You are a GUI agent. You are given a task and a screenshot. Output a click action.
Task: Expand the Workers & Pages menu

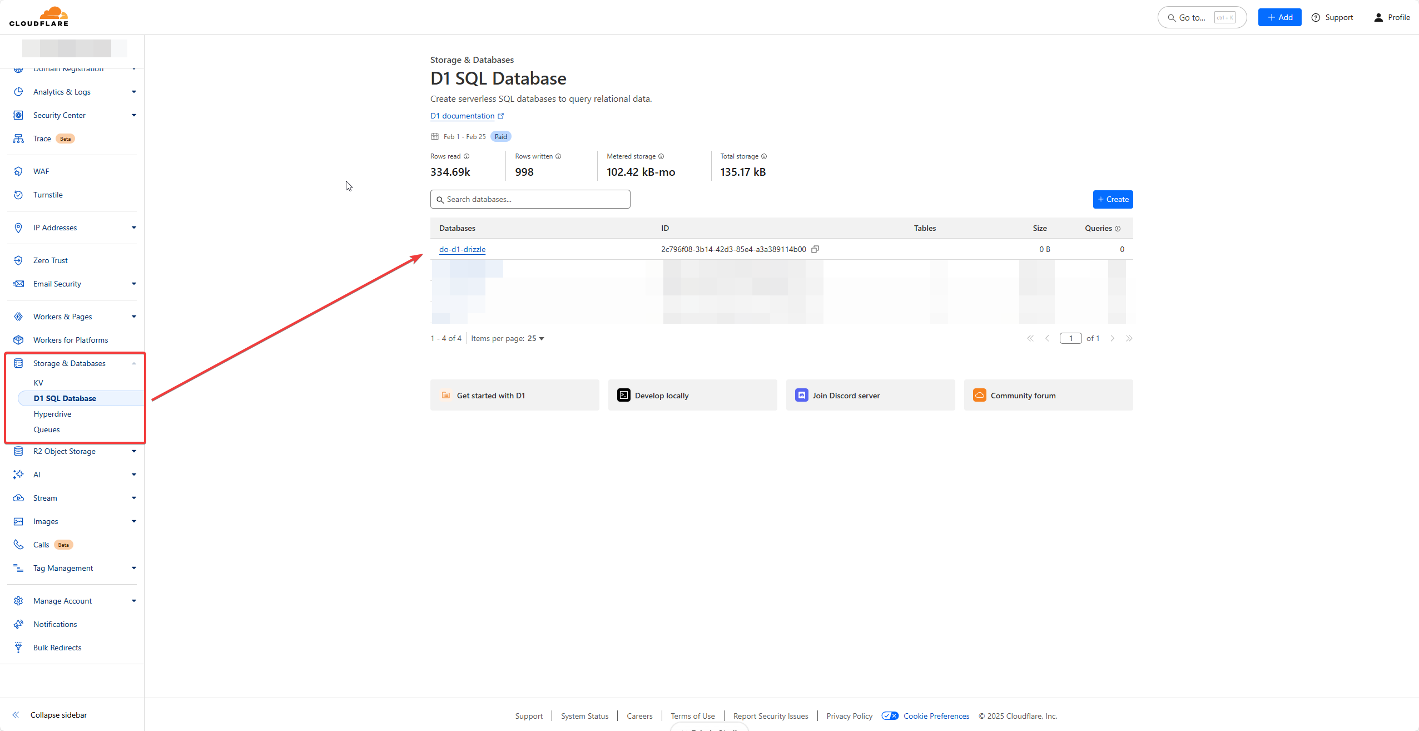pyautogui.click(x=134, y=317)
